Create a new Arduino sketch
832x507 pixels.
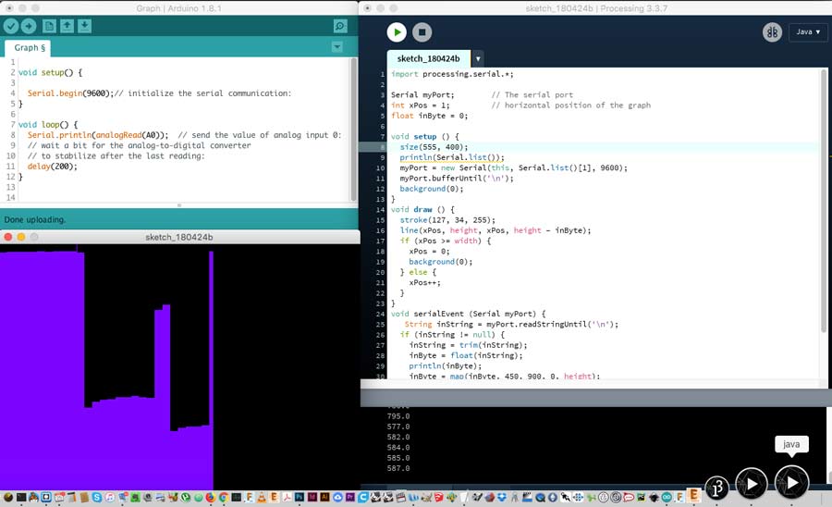tap(50, 26)
